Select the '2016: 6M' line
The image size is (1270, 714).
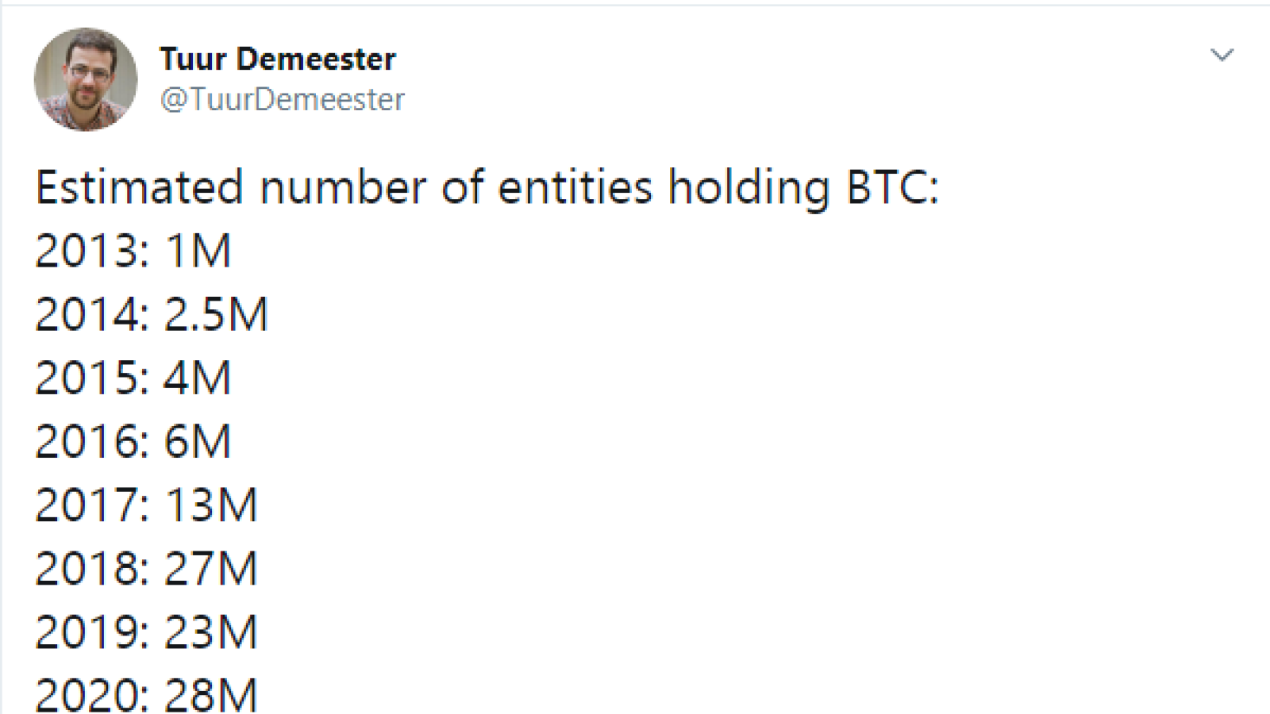(x=133, y=441)
